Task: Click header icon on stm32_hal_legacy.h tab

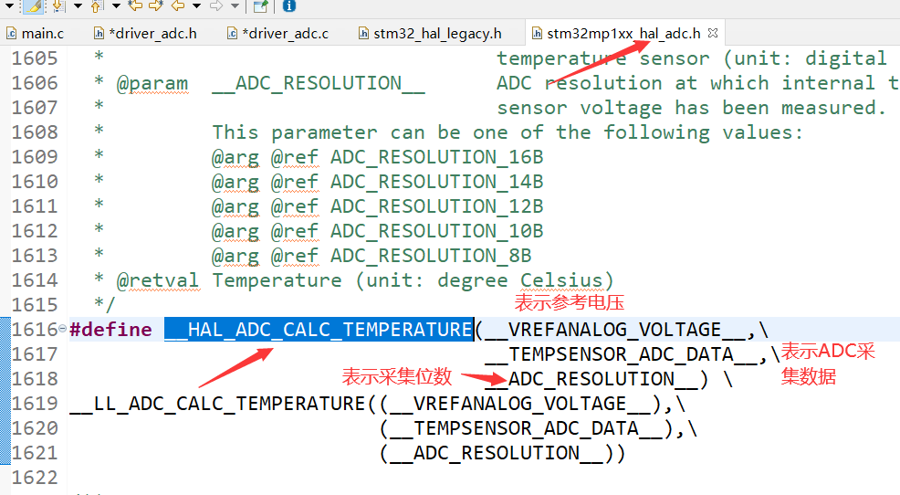Action: click(363, 33)
